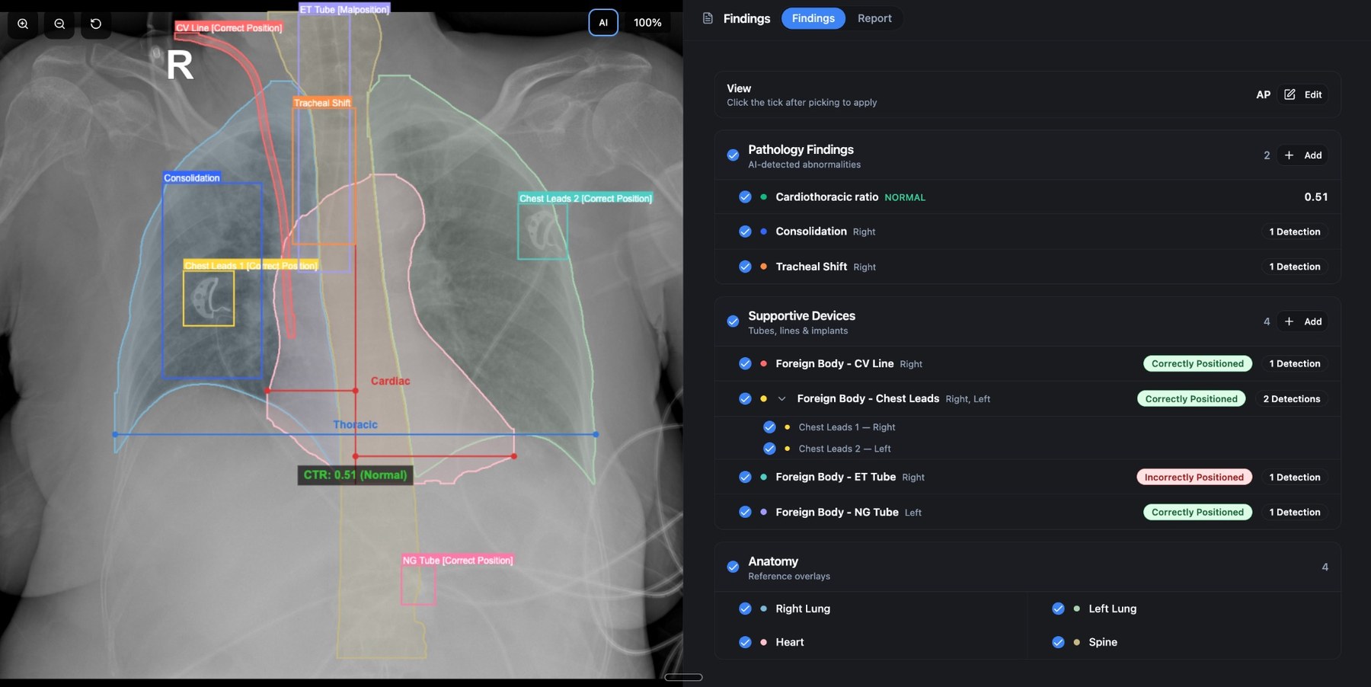Select the CV Line [Correct Position] label
The width and height of the screenshot is (1371, 687).
[228, 27]
